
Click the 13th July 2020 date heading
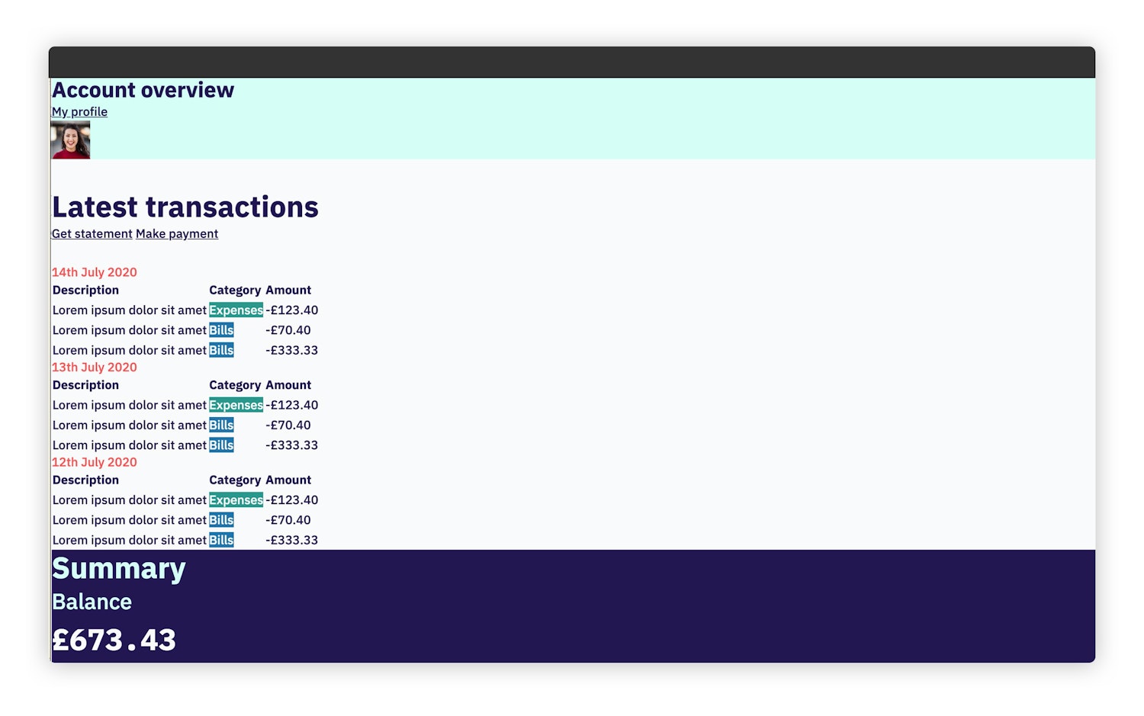point(94,367)
